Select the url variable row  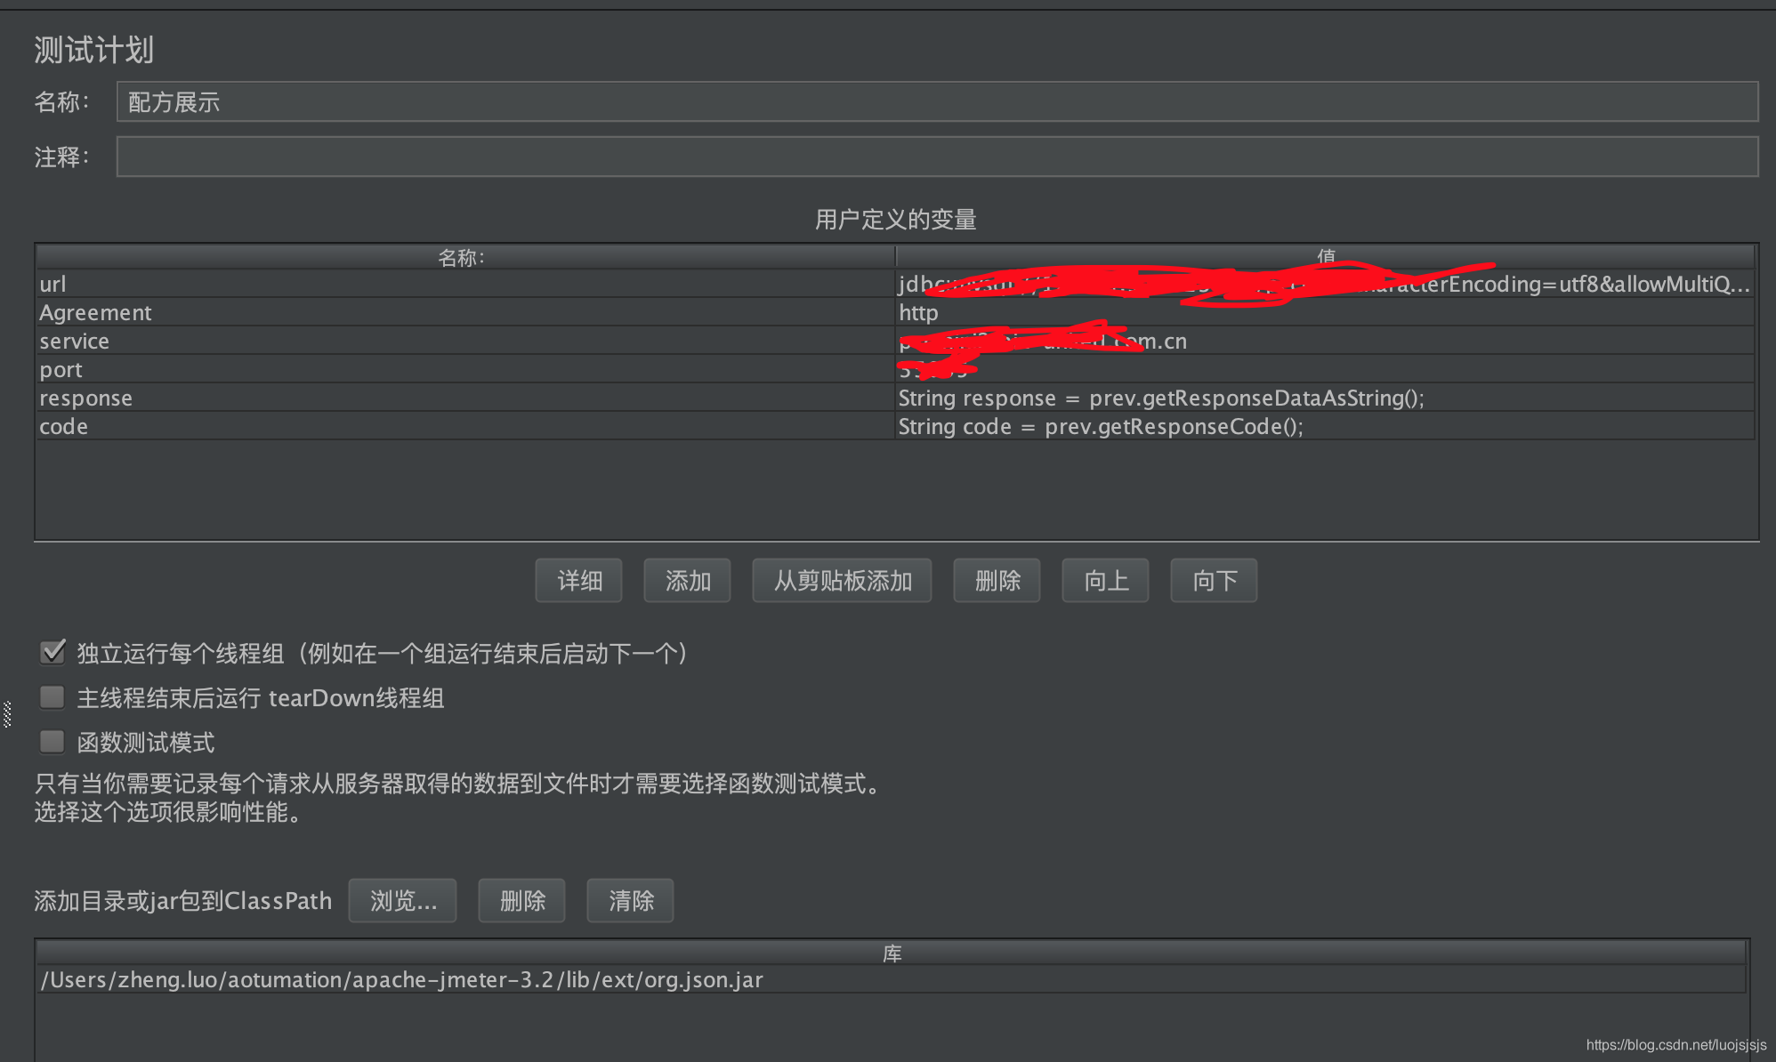356,283
